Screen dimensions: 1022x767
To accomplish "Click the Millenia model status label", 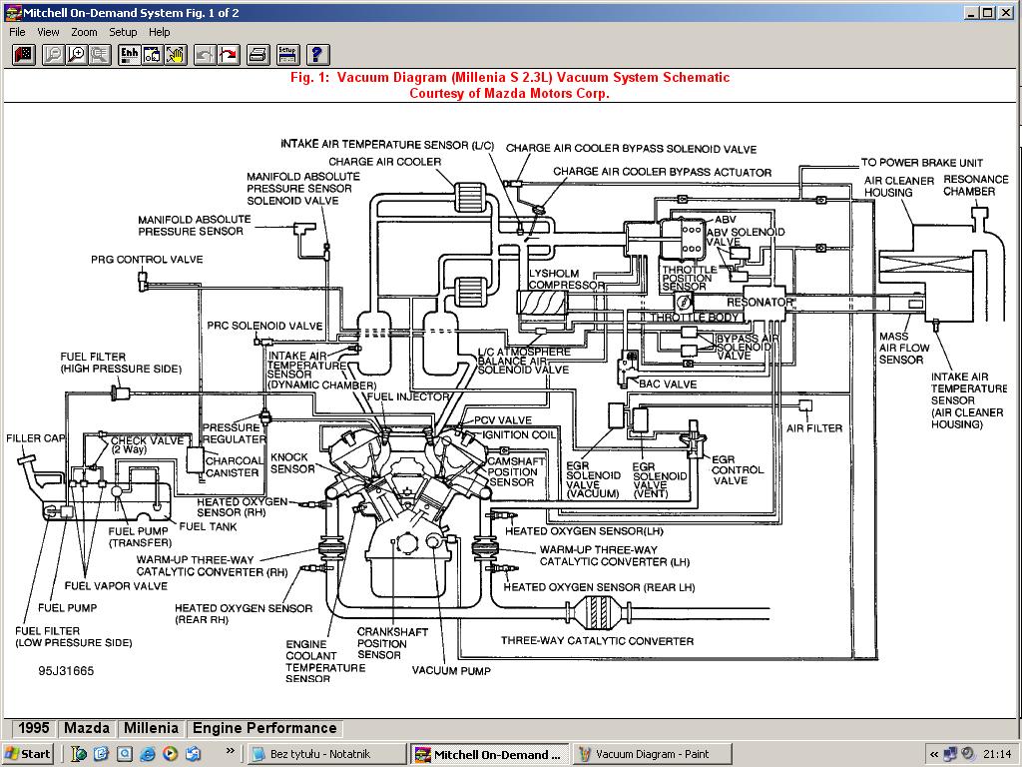I will click(x=151, y=728).
